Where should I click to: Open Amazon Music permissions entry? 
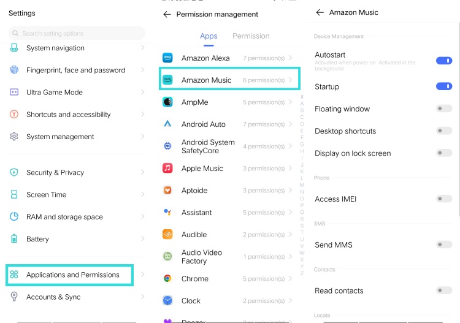[230, 78]
